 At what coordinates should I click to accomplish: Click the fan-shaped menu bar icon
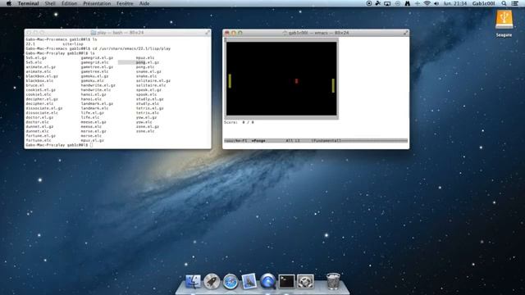tap(378, 3)
